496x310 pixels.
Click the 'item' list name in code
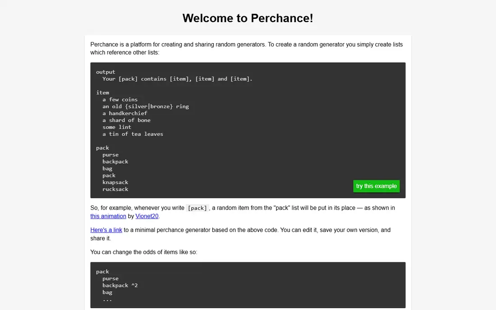pyautogui.click(x=102, y=92)
